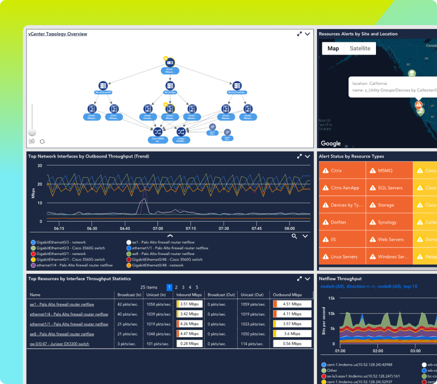
Task: Open the Citrix alert status tile
Action: [x=342, y=170]
